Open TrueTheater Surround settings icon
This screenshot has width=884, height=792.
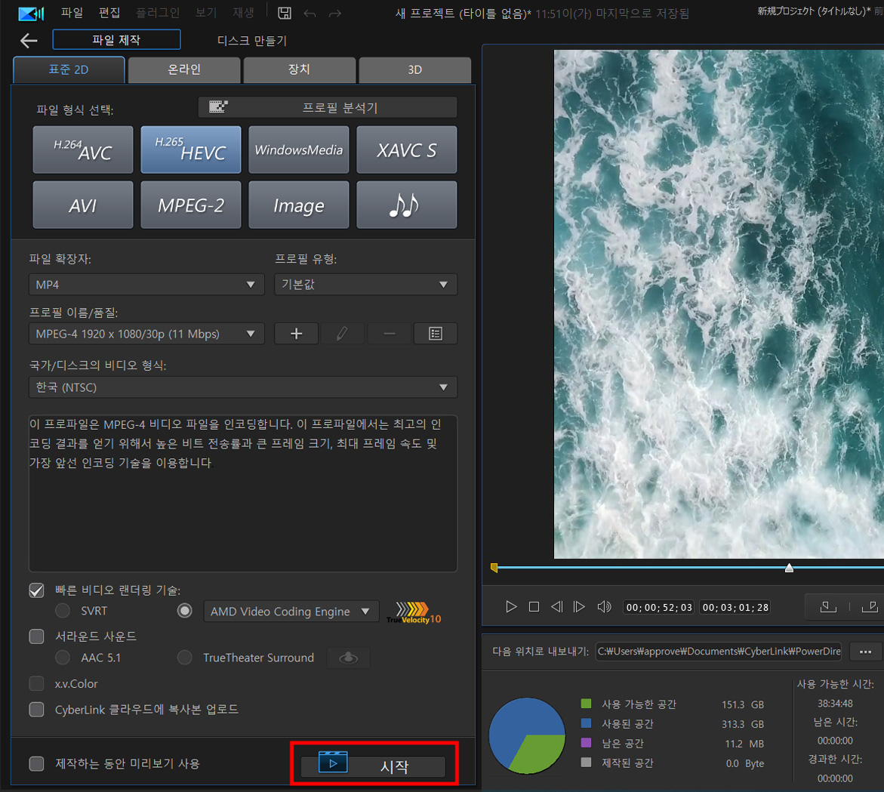click(349, 658)
